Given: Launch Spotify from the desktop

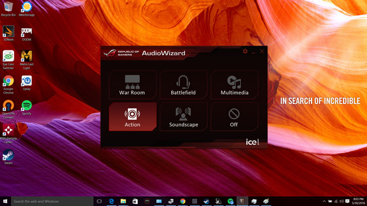Looking at the screenshot, I should click(27, 108).
